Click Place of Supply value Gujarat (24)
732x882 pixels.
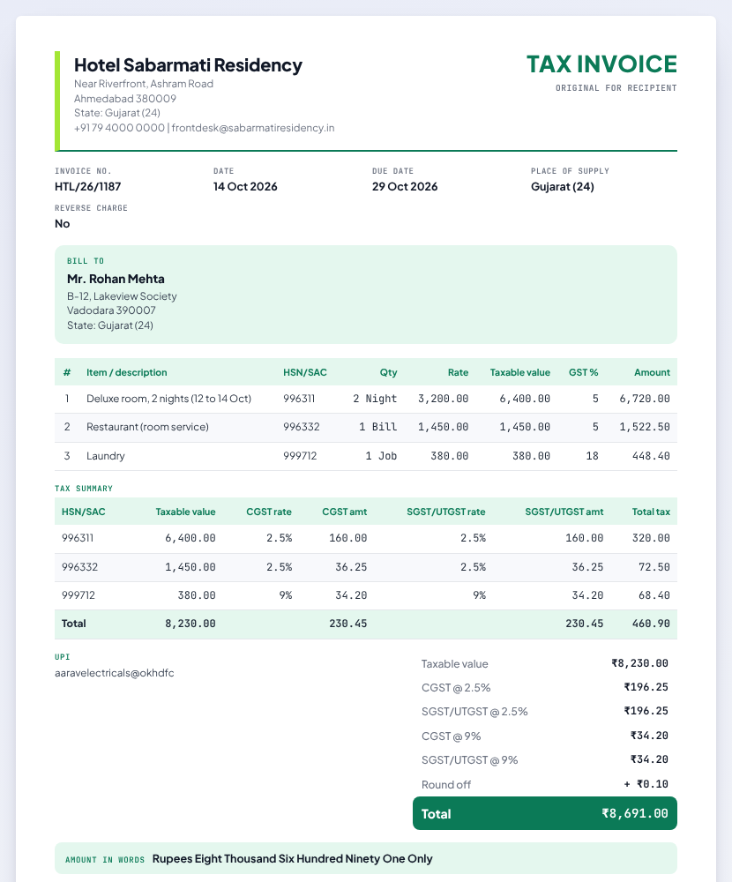click(563, 187)
